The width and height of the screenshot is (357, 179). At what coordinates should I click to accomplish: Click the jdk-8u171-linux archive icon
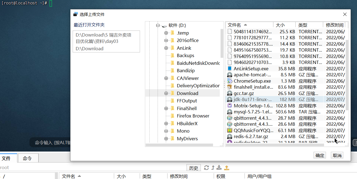click(230, 99)
